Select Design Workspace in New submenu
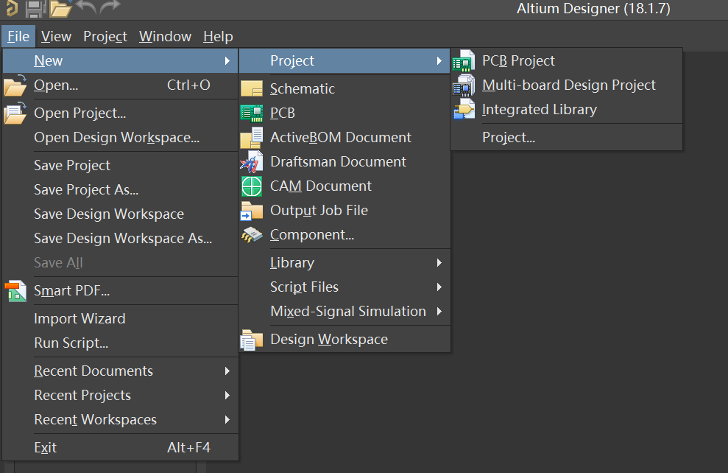Viewport: 728px width, 473px height. click(344, 340)
